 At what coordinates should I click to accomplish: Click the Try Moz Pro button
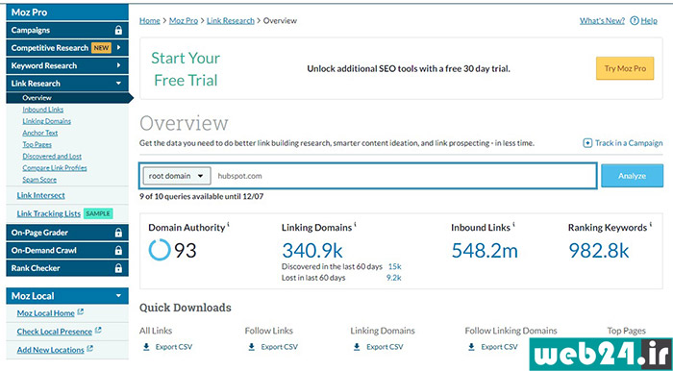pyautogui.click(x=625, y=68)
